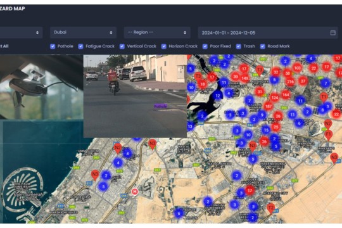Viewport: 342px width, 228px height.
Task: Click the F1 red map pin
Action: [328, 135]
